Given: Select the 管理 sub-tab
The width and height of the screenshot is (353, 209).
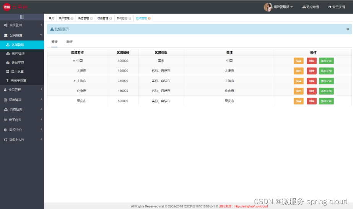Looking at the screenshot, I should [54, 42].
